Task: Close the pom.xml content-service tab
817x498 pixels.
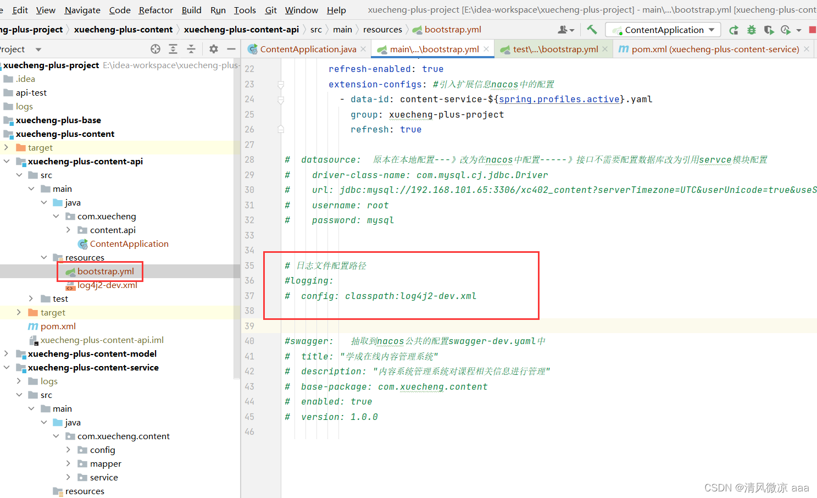Action: tap(807, 49)
